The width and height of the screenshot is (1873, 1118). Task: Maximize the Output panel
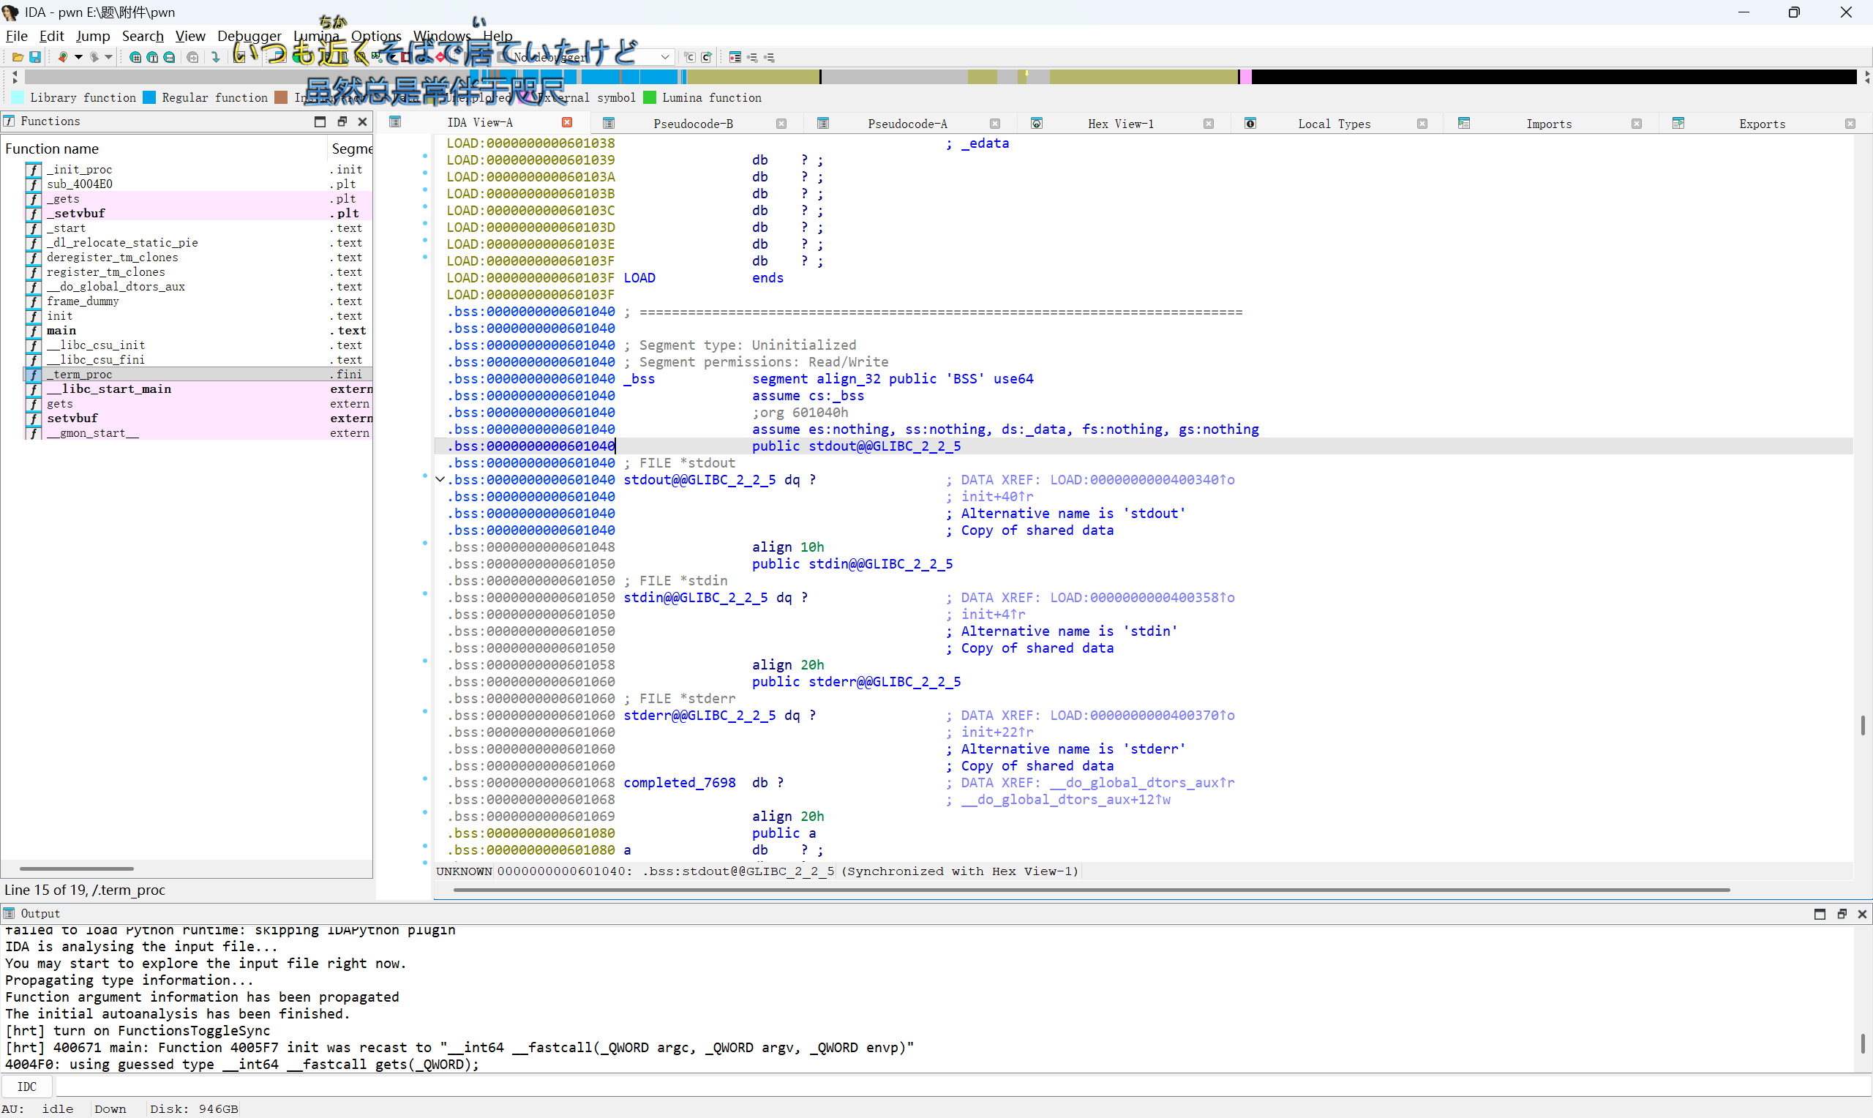pyautogui.click(x=1820, y=914)
